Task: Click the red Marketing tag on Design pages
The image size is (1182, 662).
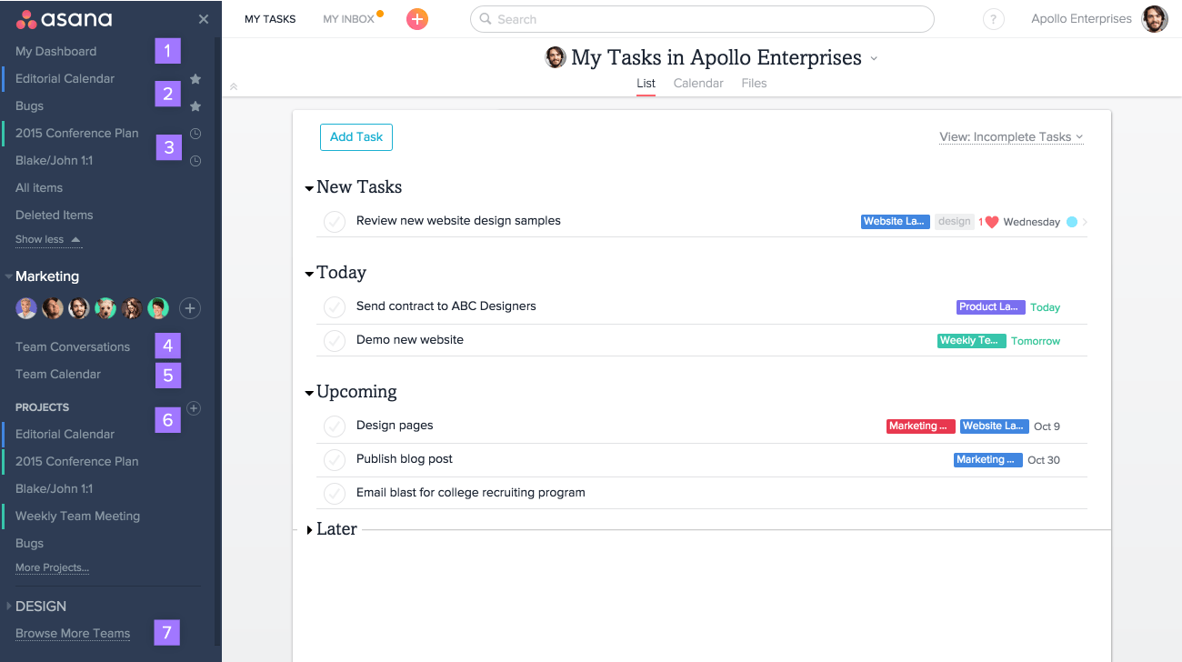Action: pyautogui.click(x=920, y=426)
